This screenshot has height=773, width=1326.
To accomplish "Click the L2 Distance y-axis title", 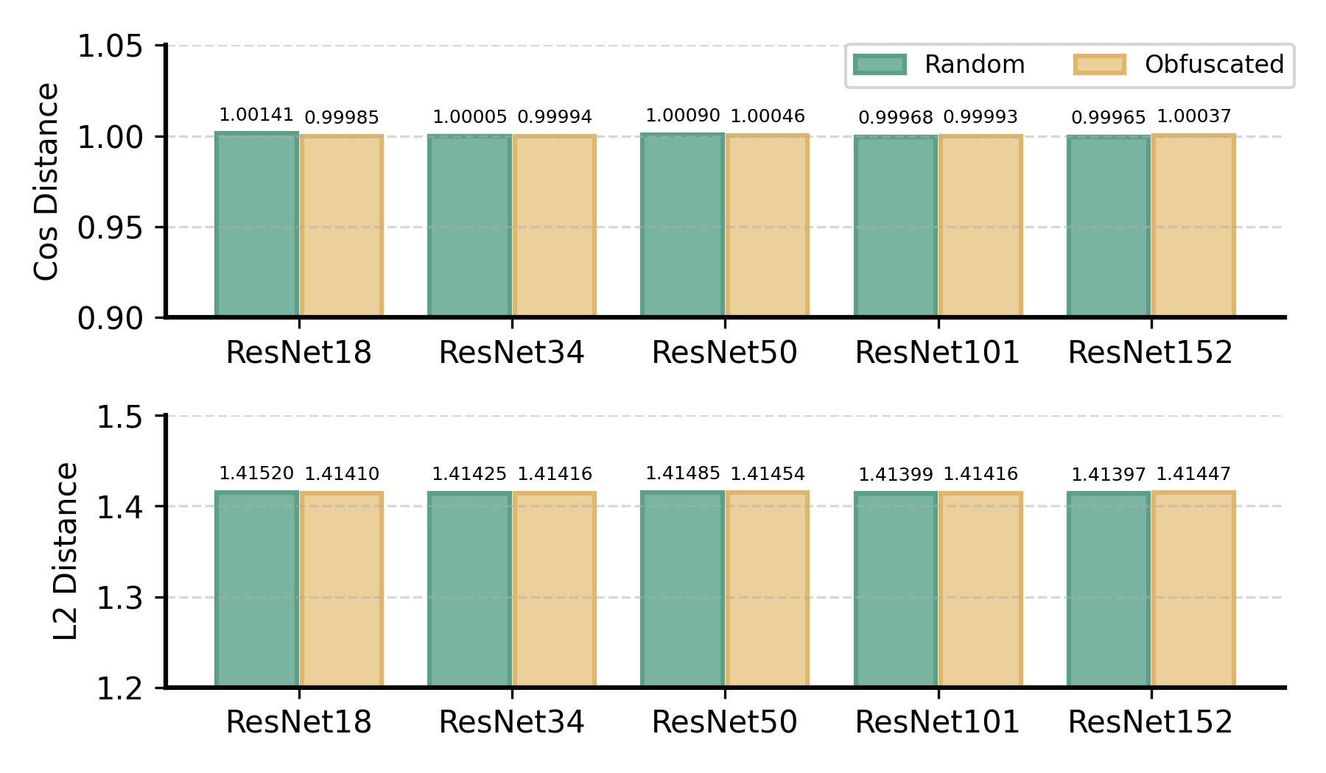I will pos(66,551).
